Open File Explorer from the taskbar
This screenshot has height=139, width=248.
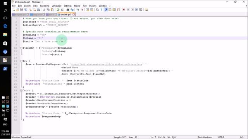(5, 35)
